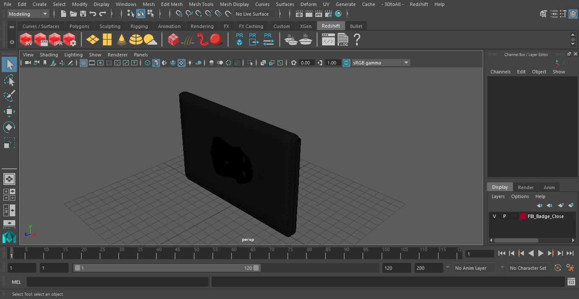
Task: Open Redshift help question mark icon
Action: (357, 40)
